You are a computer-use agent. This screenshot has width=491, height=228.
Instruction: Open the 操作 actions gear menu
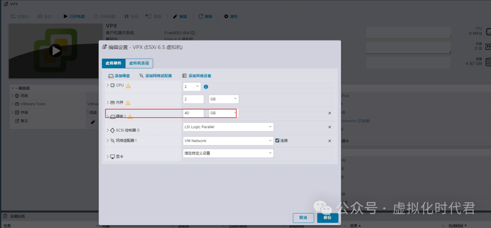231,17
